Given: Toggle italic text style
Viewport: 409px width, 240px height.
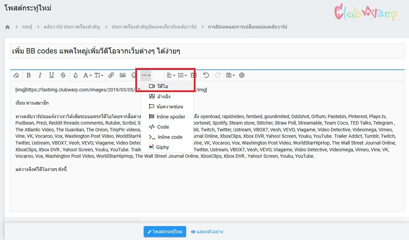Looking at the screenshot, I should click(x=40, y=75).
